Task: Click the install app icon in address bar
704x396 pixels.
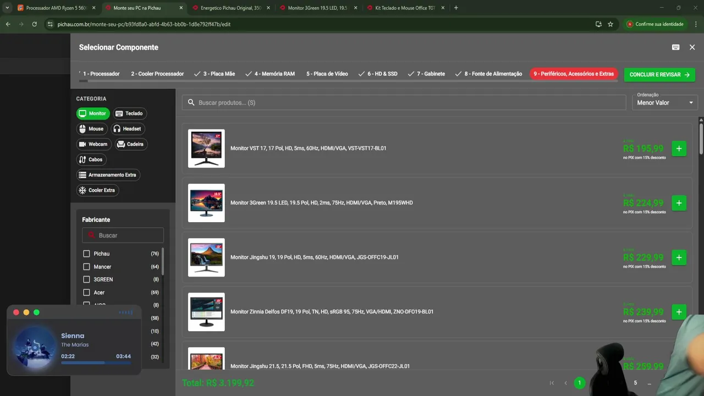Action: click(598, 24)
